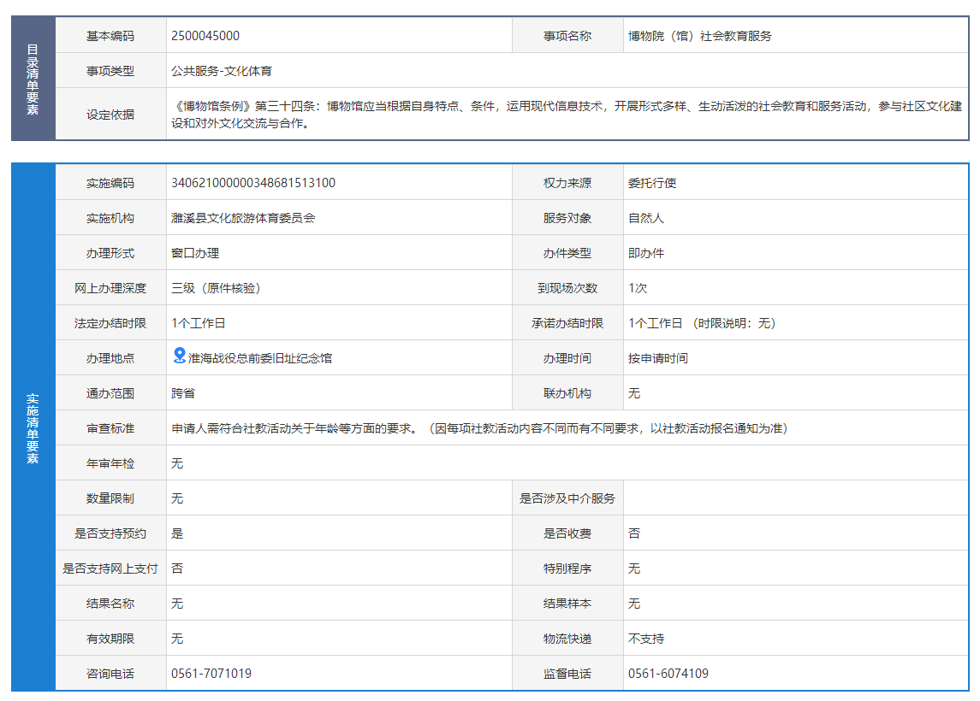Screen dimensions: 980x701
Task: Click the 事项类型 field label
Action: pyautogui.click(x=110, y=71)
